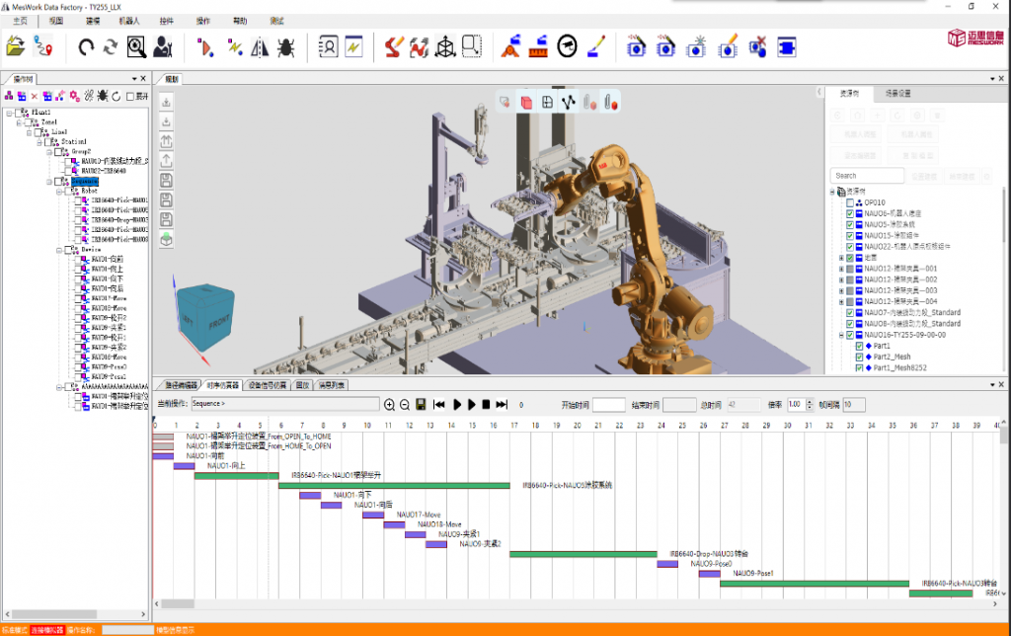Screen dimensions: 1011x636
Task: Click the orange triangle path icon
Action: click(x=205, y=47)
